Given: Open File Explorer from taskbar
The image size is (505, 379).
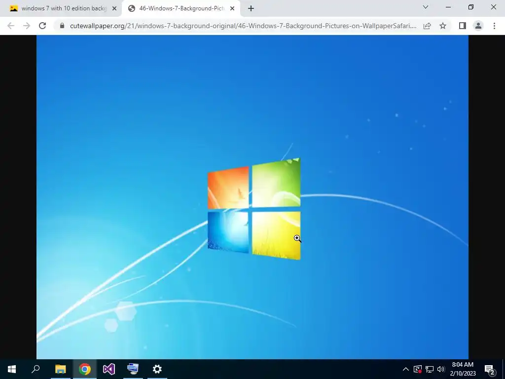Looking at the screenshot, I should pos(60,369).
